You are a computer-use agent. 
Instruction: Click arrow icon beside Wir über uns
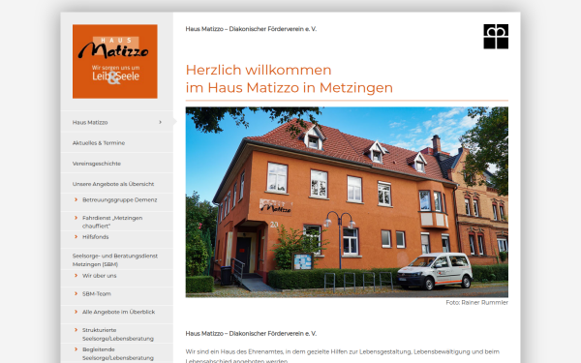pyautogui.click(x=76, y=276)
